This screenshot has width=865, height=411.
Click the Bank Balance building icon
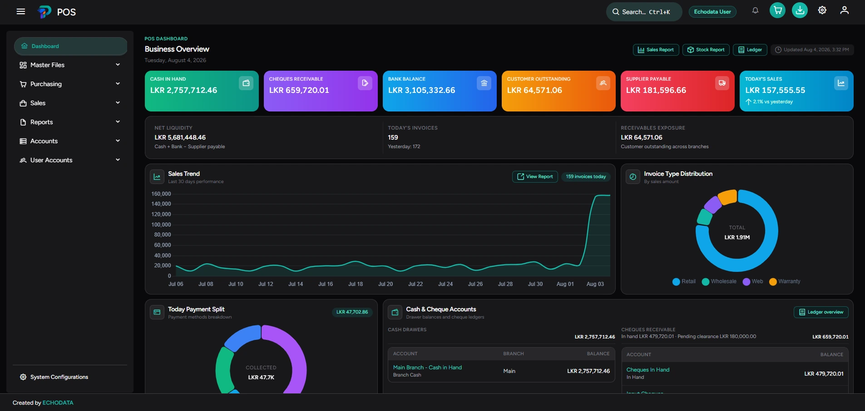tap(484, 83)
